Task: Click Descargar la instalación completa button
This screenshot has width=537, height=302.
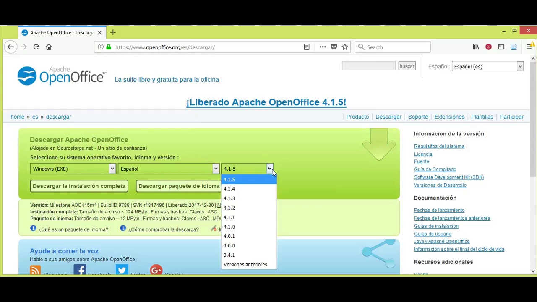Action: (79, 186)
